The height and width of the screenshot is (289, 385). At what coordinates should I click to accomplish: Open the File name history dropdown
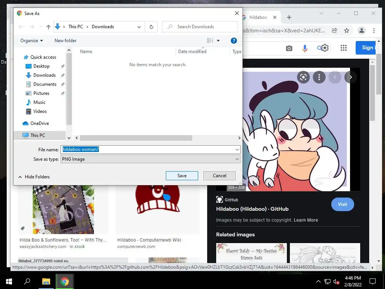point(237,149)
